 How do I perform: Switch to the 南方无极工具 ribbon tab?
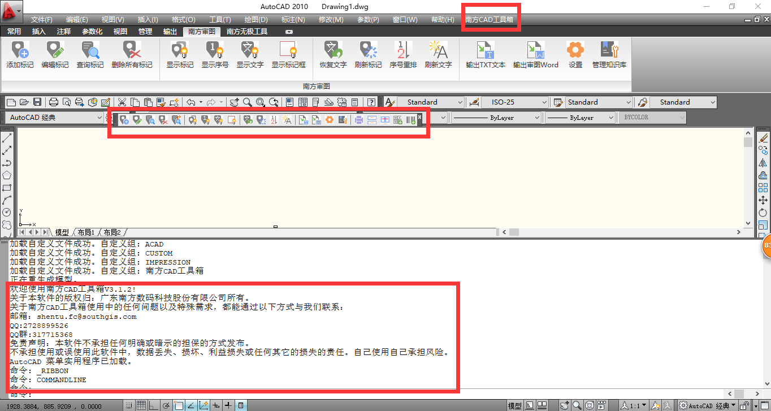coord(247,32)
